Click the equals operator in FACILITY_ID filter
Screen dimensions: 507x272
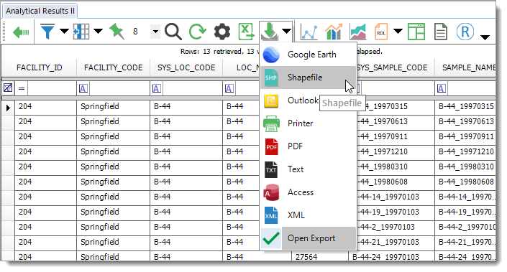coord(22,88)
